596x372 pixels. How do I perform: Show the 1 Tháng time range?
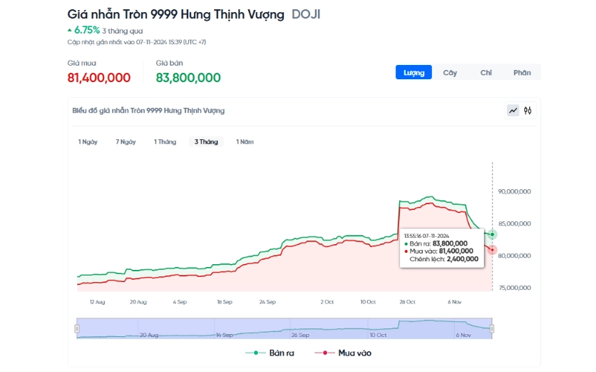165,141
